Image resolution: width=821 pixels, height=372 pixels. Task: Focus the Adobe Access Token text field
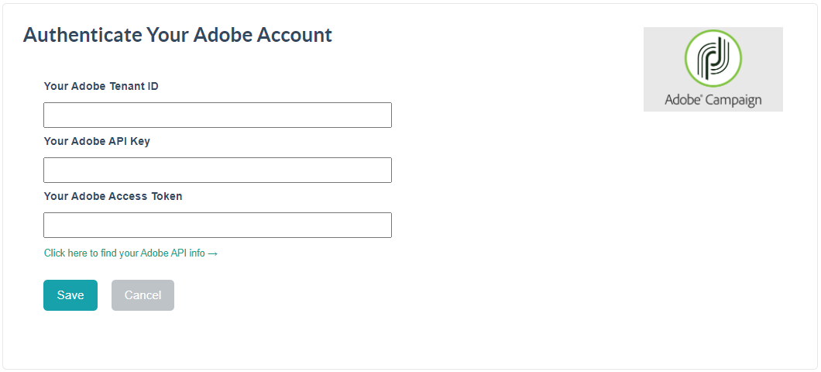coord(218,226)
